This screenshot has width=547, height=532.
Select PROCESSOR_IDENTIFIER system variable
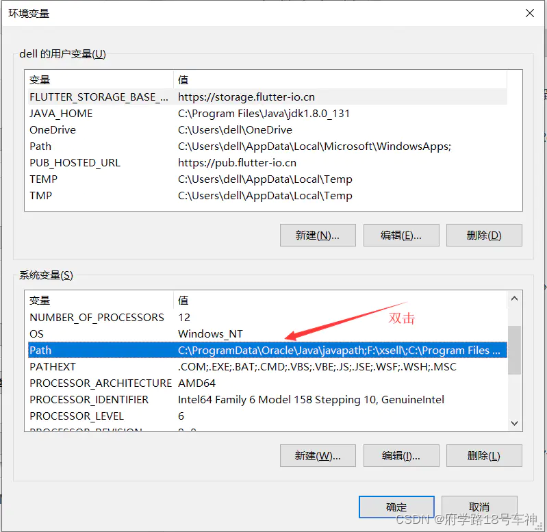(x=268, y=399)
